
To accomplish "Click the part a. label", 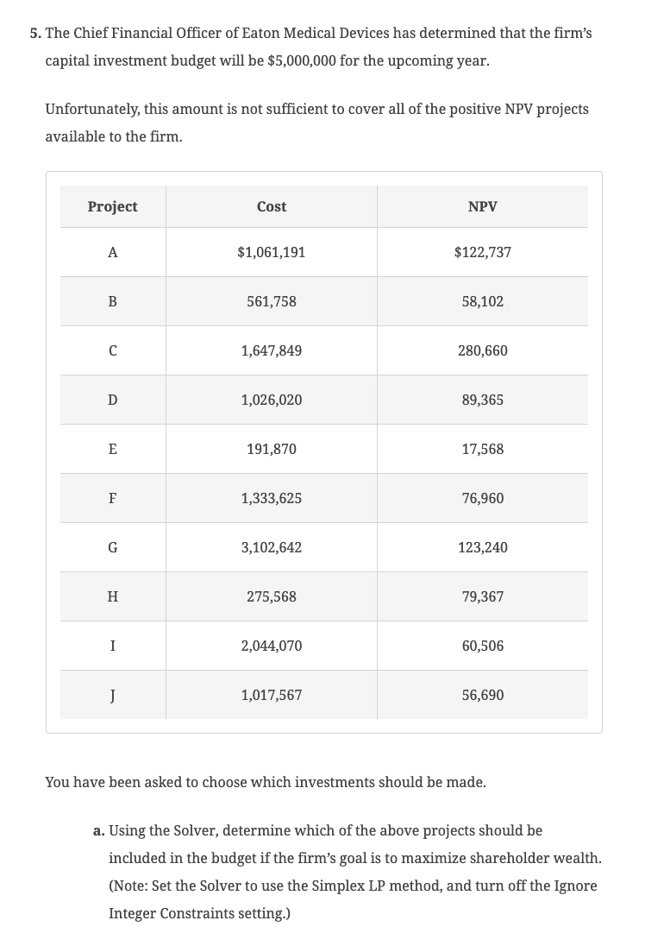I will pos(99,830).
